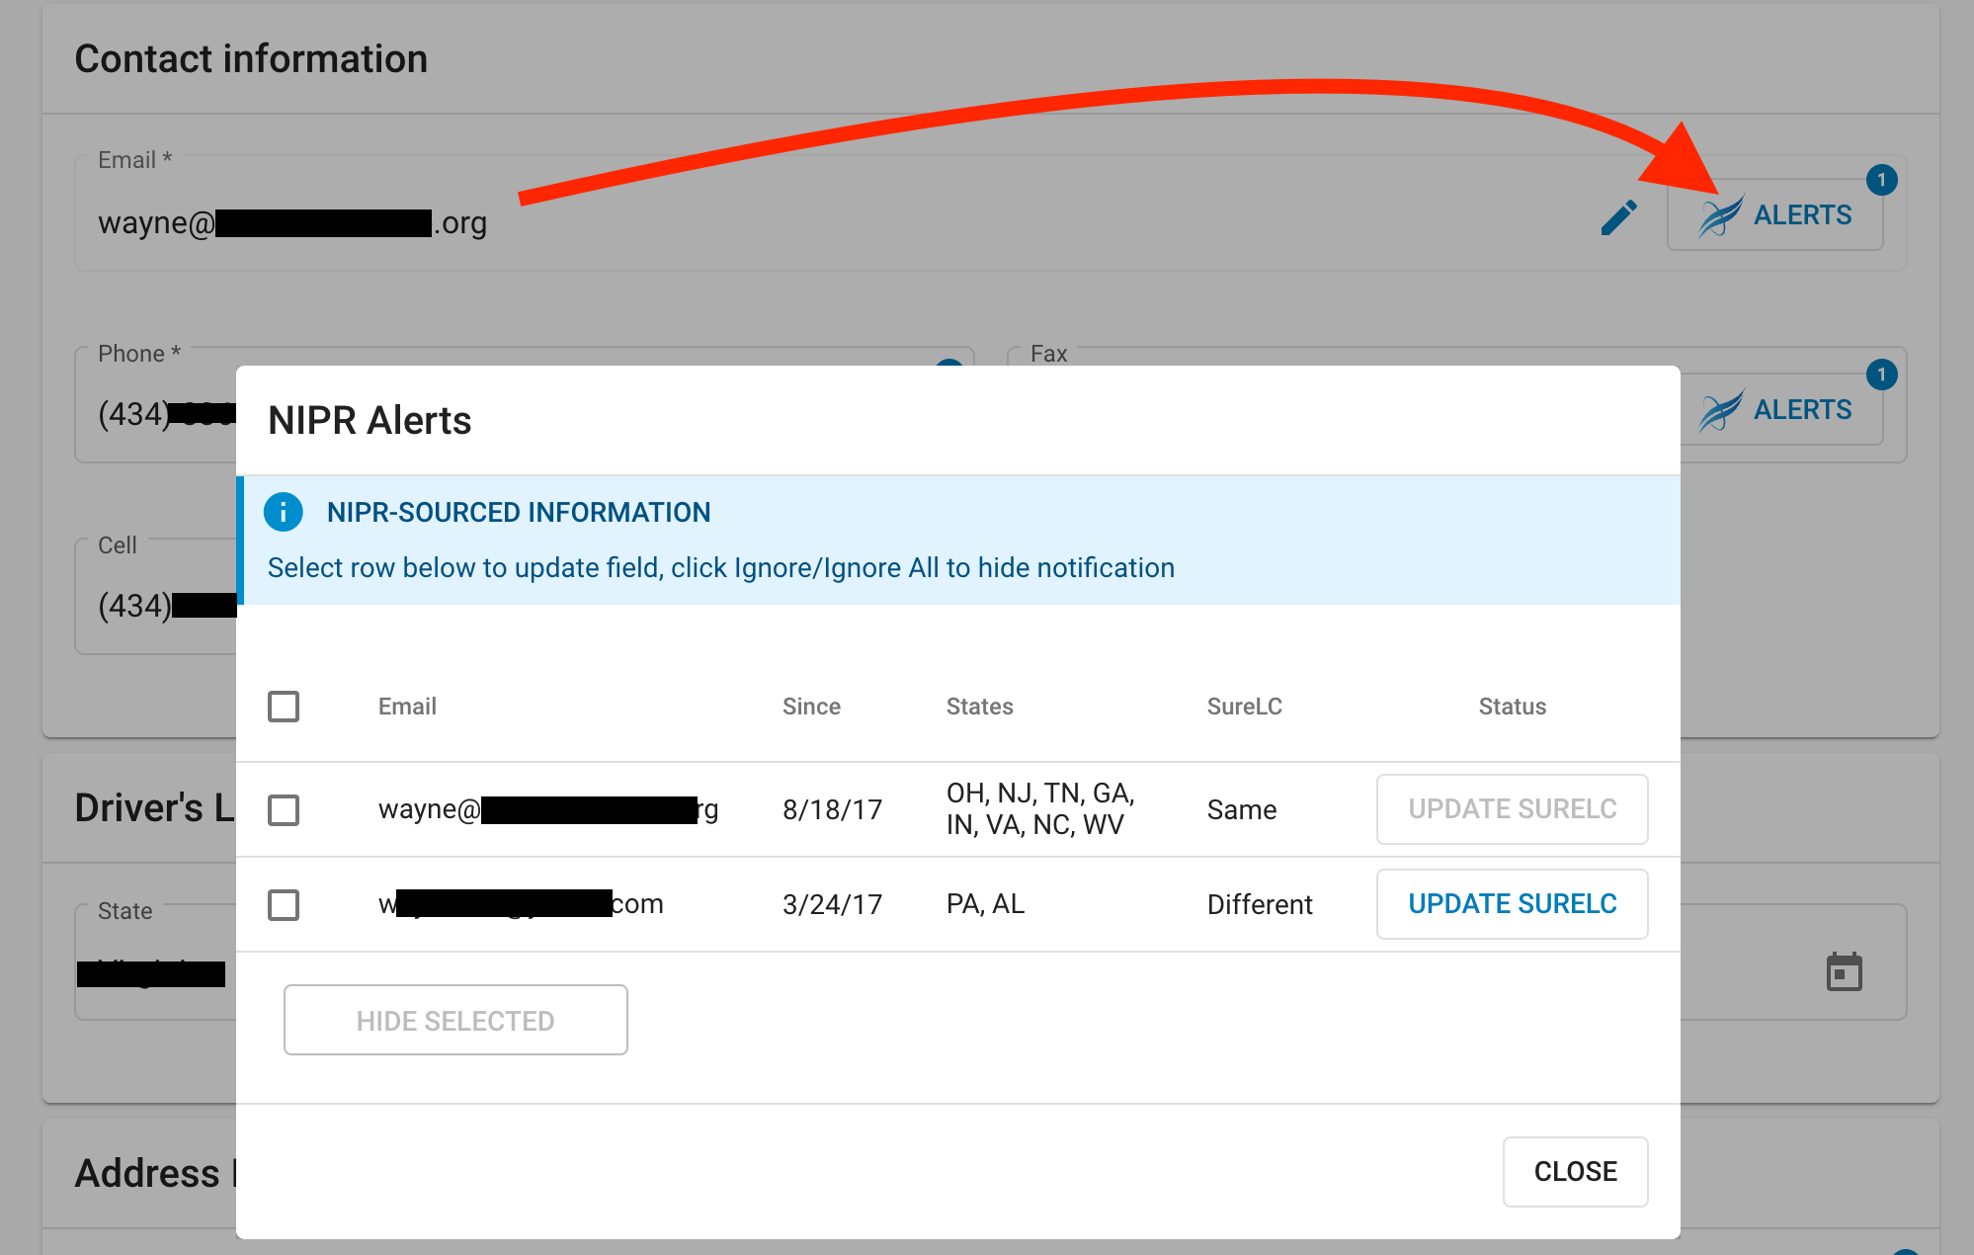Click the Same SureLC value
Image resolution: width=1974 pixels, height=1255 pixels.
pyautogui.click(x=1242, y=810)
